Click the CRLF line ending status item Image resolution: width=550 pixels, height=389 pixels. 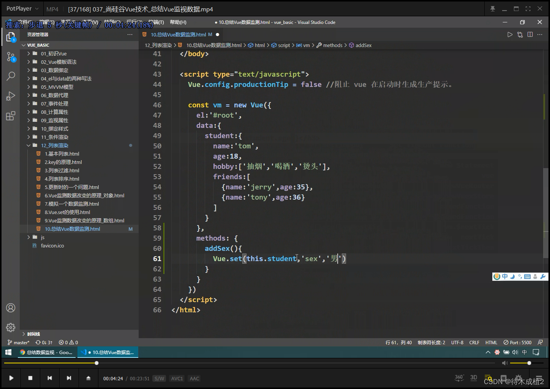coord(474,342)
